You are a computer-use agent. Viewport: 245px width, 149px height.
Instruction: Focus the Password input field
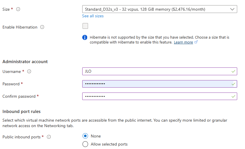click(x=160, y=84)
